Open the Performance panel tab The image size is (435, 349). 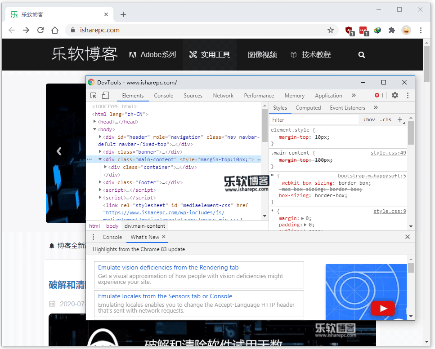[259, 96]
